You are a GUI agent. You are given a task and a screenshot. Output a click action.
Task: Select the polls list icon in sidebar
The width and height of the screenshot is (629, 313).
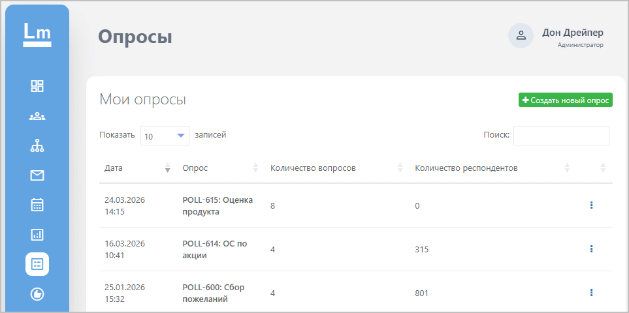(x=37, y=264)
